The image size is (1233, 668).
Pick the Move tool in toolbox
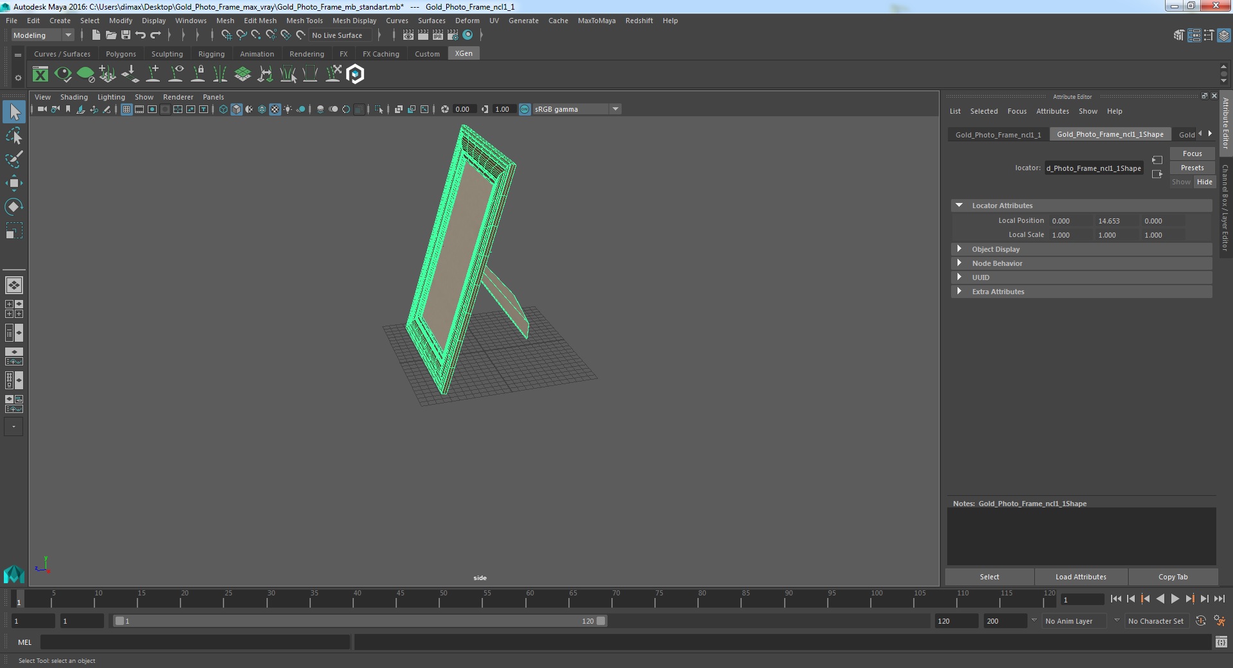tap(14, 183)
